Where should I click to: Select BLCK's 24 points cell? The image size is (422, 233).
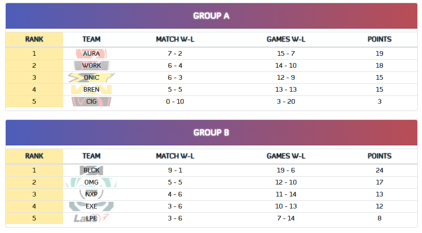[x=379, y=170]
